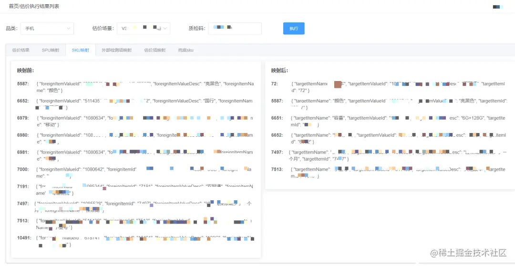Click the 估价执行结果列表 breadcrumb
Viewport: 515px width, 266px height.
point(40,6)
